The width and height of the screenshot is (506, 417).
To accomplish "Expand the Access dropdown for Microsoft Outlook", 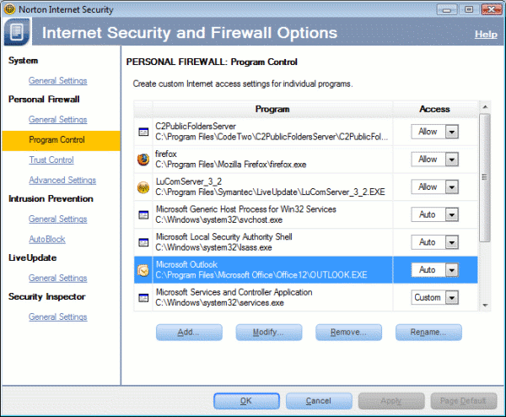I will click(x=452, y=270).
